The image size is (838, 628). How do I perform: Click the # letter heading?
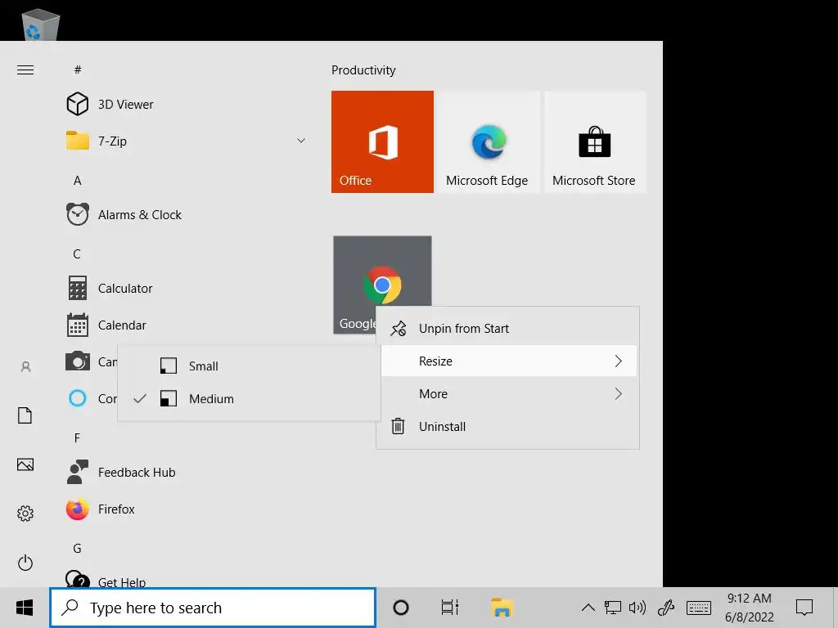[78, 70]
